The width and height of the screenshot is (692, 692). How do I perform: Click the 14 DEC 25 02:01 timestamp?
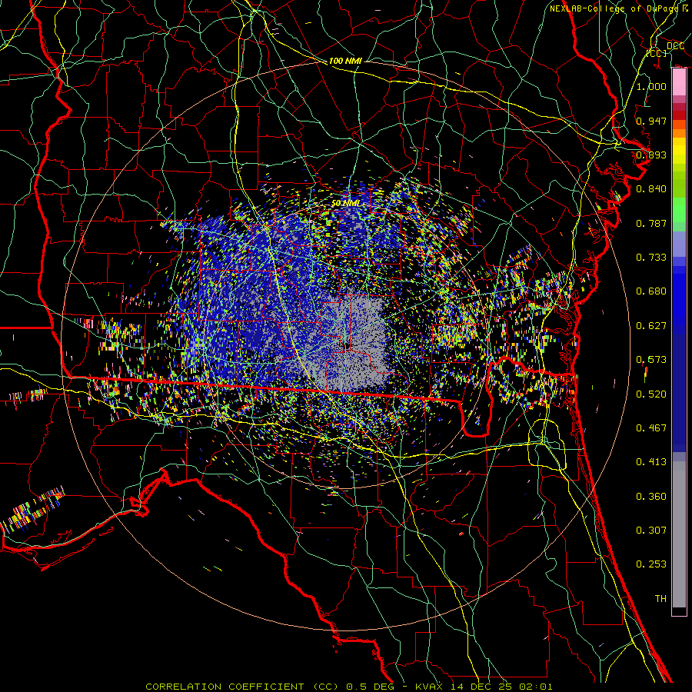(500, 687)
